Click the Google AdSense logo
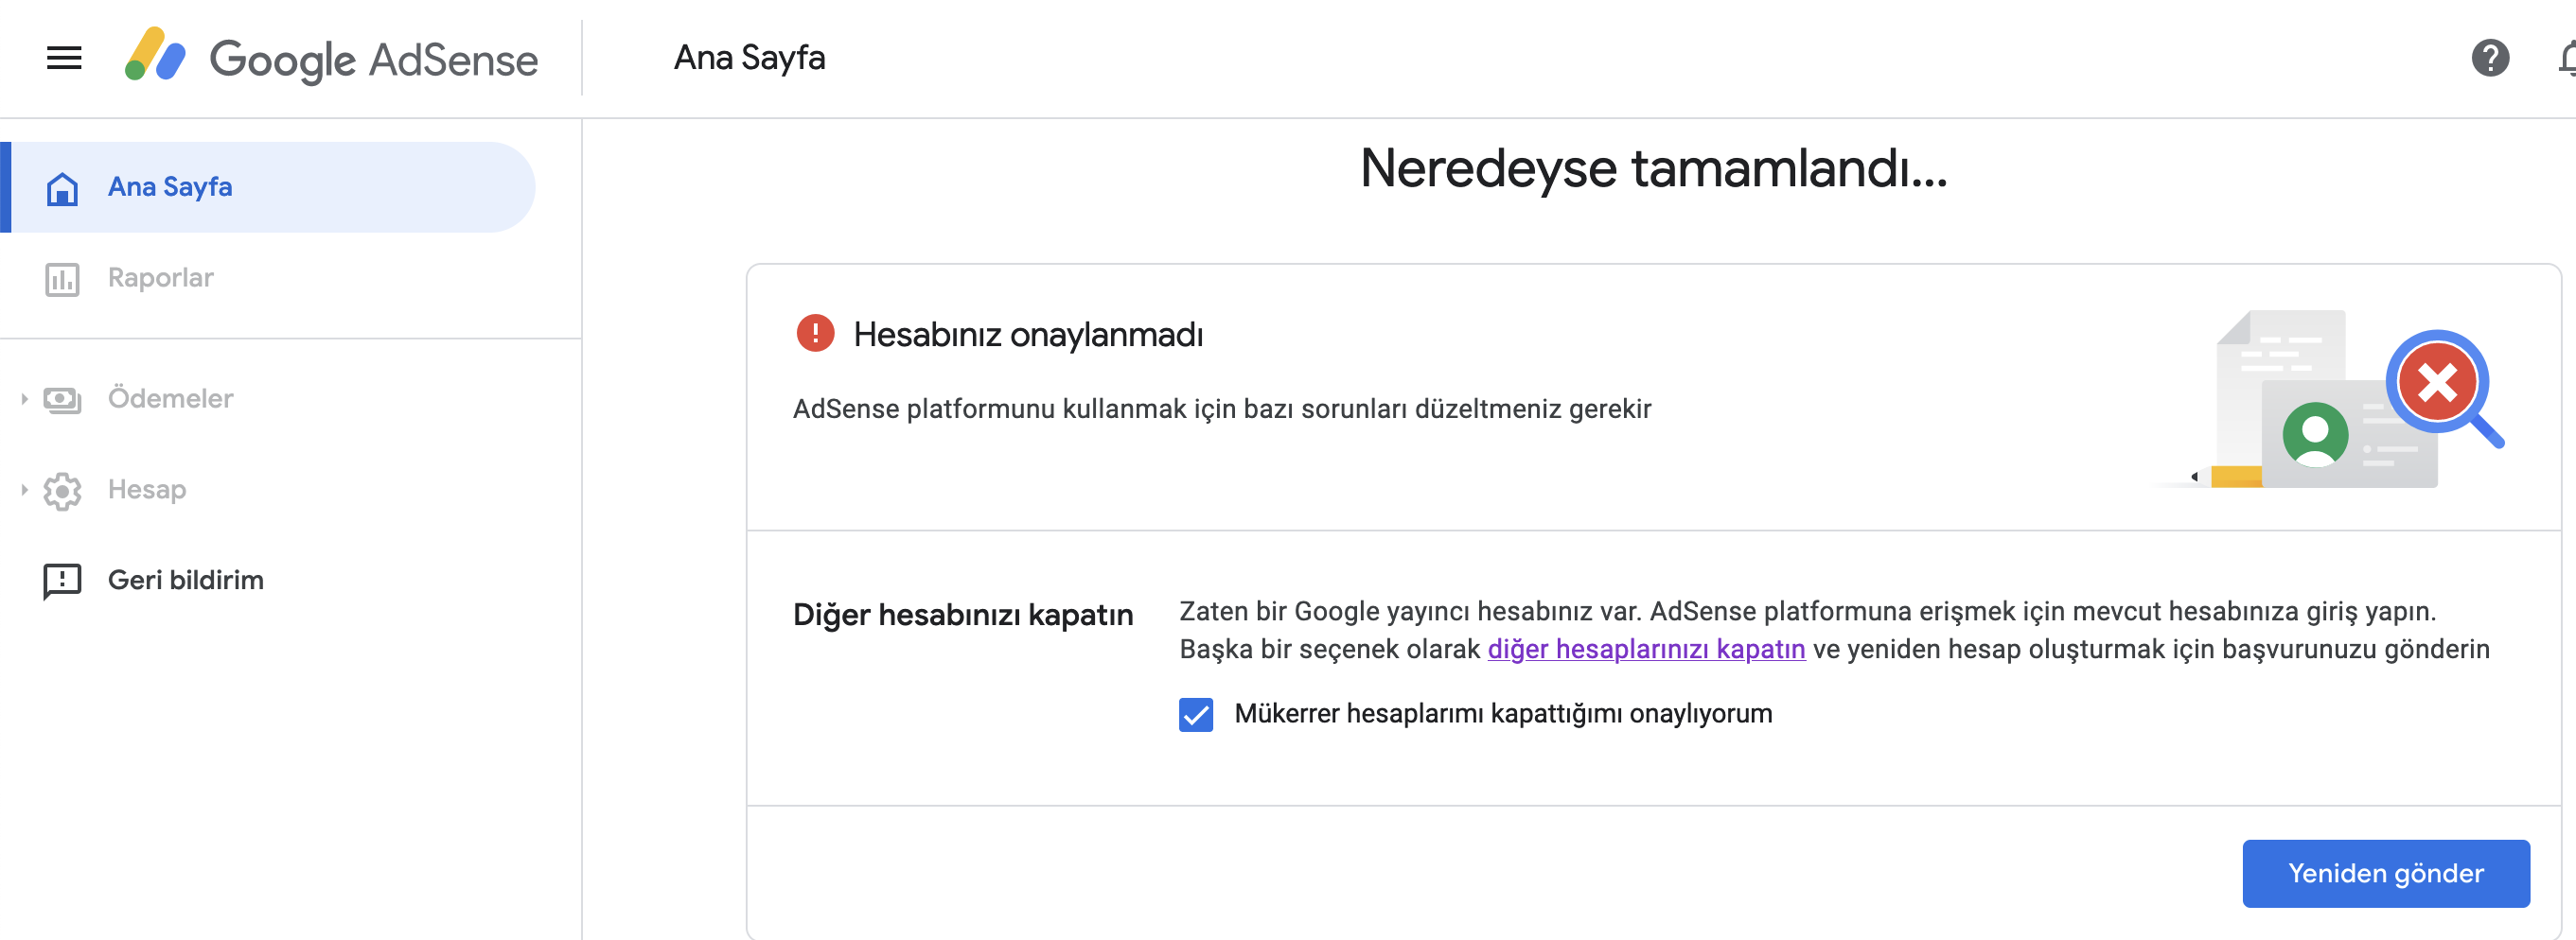 point(330,58)
